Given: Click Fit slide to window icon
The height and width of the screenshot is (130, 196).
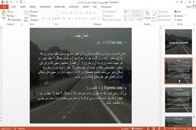Looking at the screenshot, I should [194, 129].
